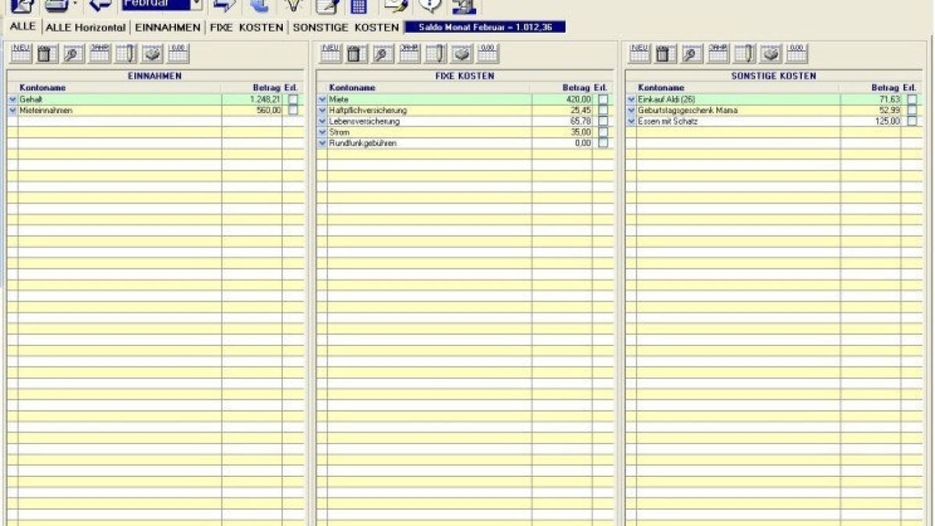
Task: Click the trash icon above Fixe Kosten
Action: (356, 53)
